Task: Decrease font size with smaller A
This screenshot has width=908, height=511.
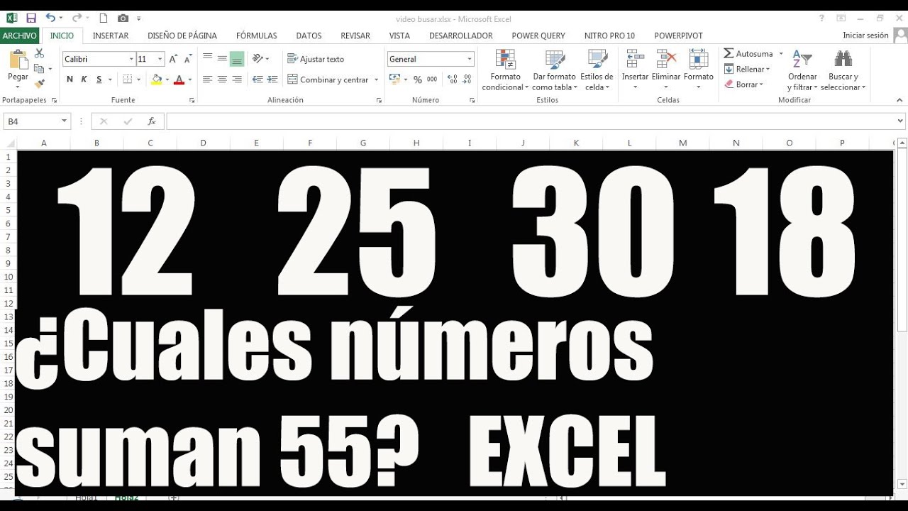Action: (x=187, y=59)
